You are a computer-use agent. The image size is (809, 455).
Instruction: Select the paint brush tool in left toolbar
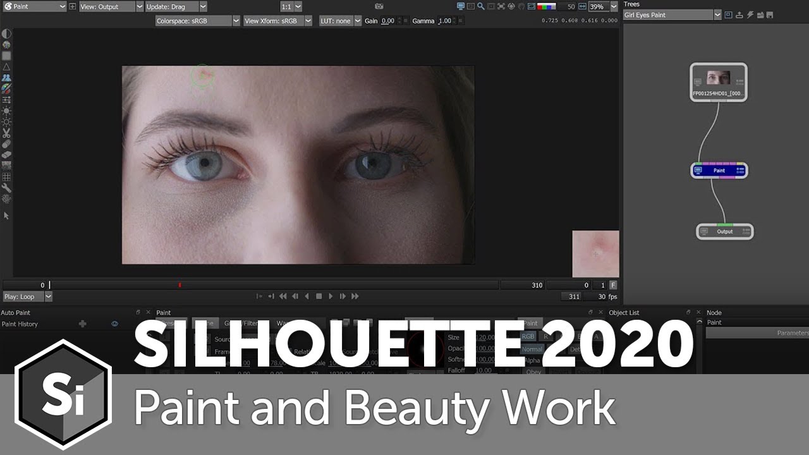point(6,88)
